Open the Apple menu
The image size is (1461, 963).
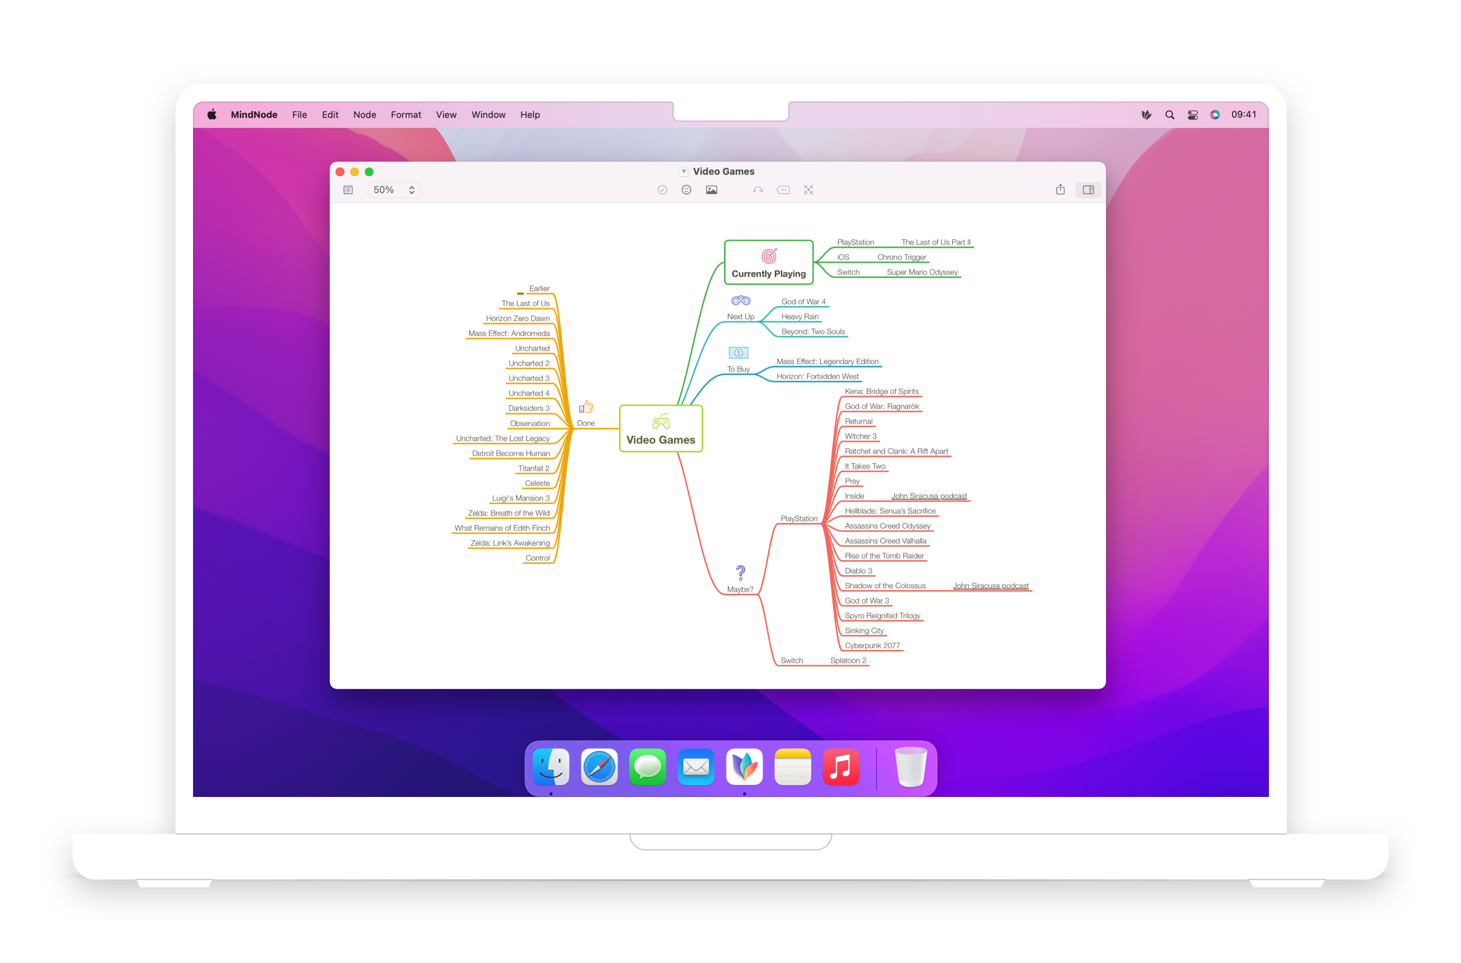click(x=212, y=115)
